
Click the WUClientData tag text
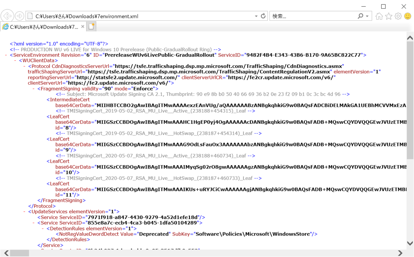pyautogui.click(x=38, y=60)
